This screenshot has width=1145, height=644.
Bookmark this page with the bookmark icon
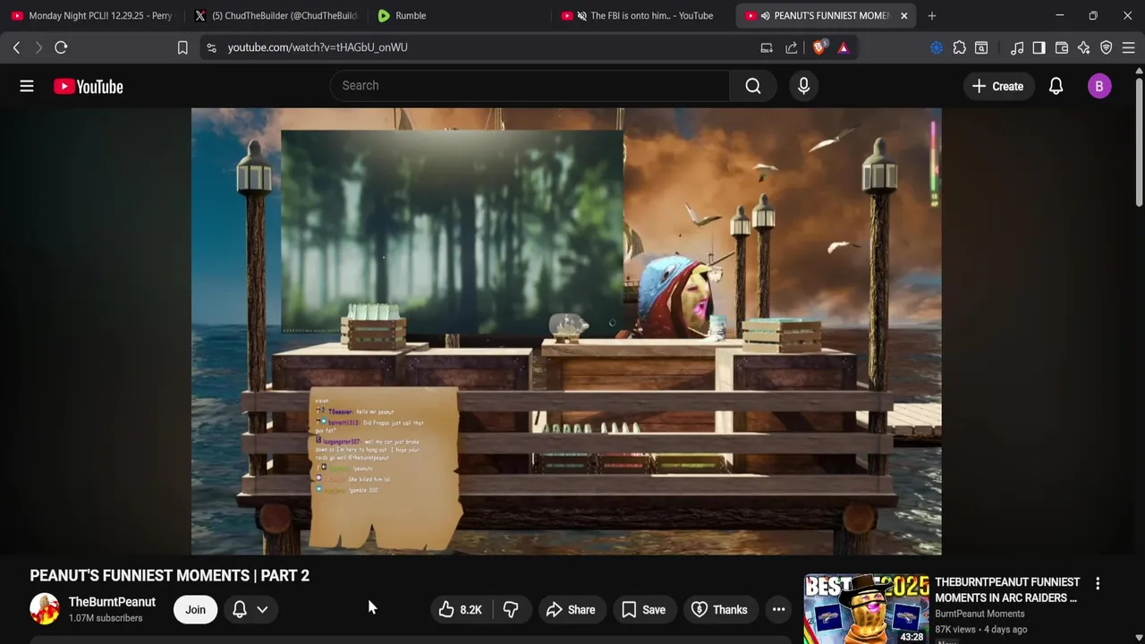[x=182, y=47]
